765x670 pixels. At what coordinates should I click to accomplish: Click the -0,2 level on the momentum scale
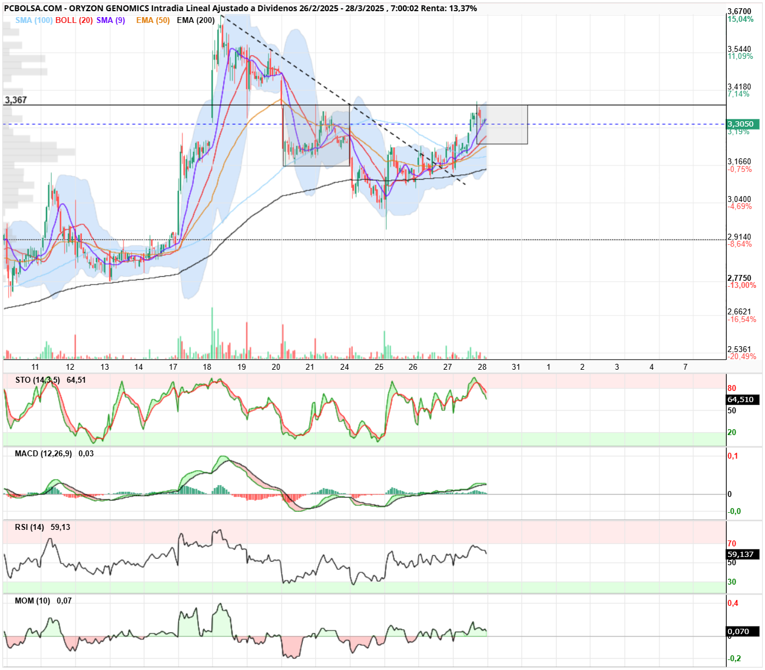pyautogui.click(x=734, y=659)
